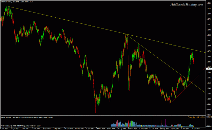Click the 12 Jun 2009 date label

tap(154, 129)
